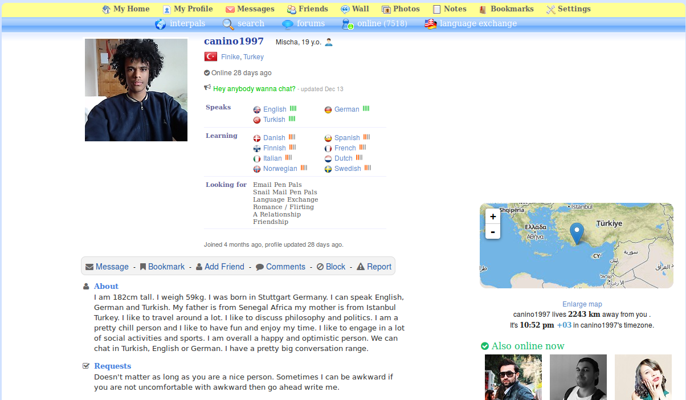
Task: Click the canino1997 username heading
Action: 234,42
